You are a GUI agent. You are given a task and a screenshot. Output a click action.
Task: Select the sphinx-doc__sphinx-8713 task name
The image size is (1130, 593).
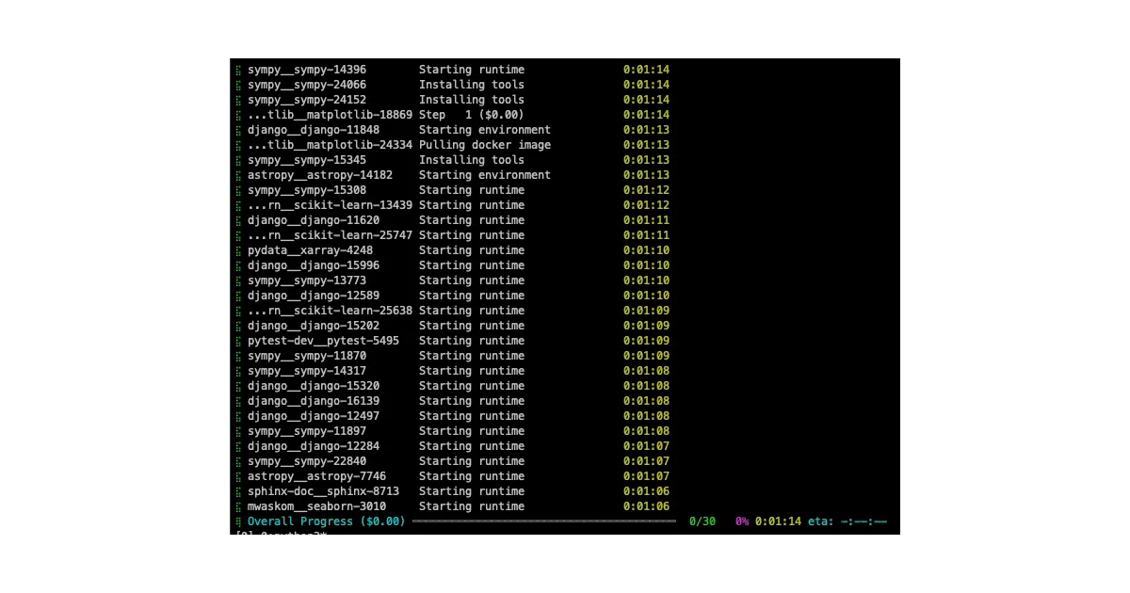coord(323,491)
